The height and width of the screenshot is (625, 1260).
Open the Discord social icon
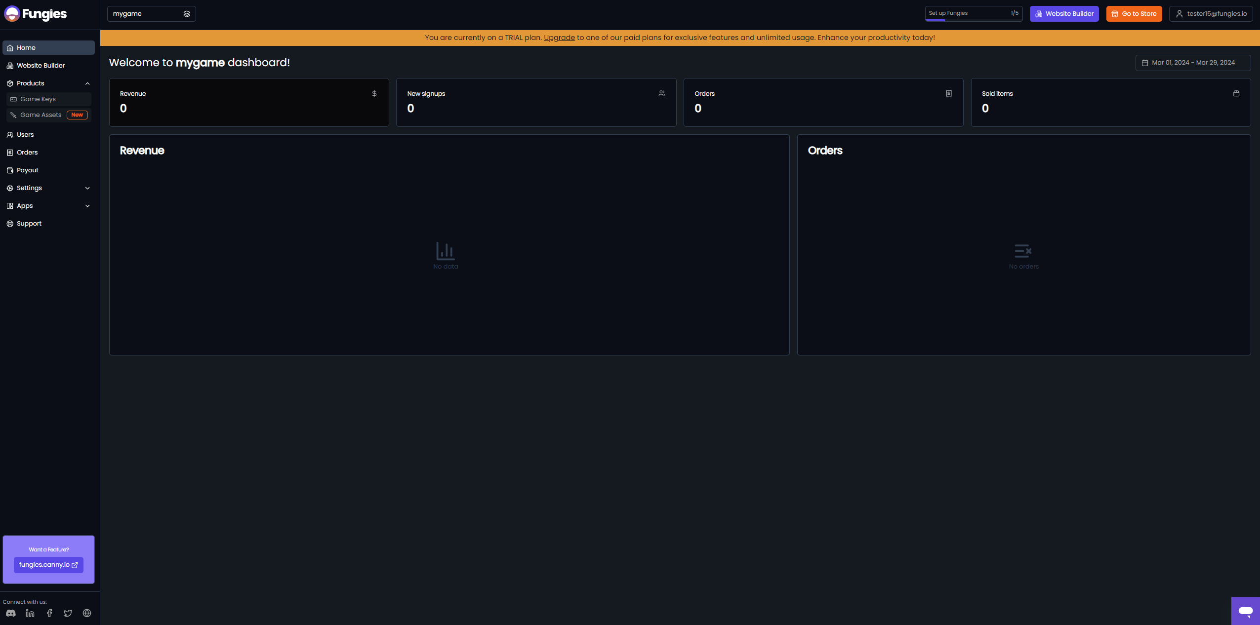click(x=11, y=613)
